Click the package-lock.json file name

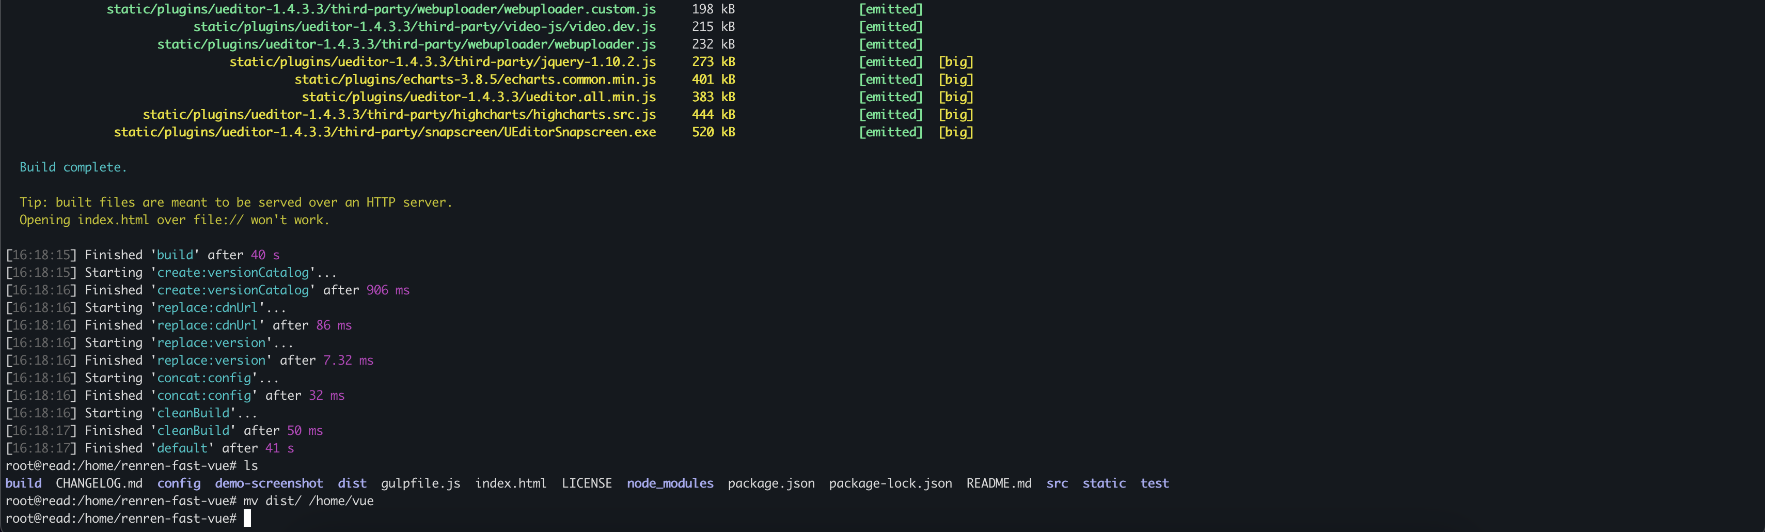click(x=890, y=484)
